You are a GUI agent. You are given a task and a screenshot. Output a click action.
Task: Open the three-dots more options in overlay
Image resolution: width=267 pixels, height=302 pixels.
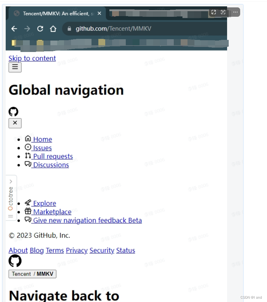tap(235, 12)
